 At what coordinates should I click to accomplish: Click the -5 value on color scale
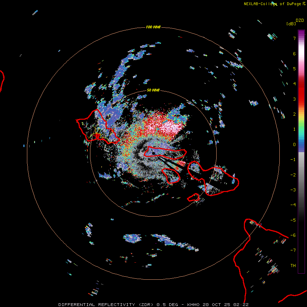pyautogui.click(x=293, y=220)
